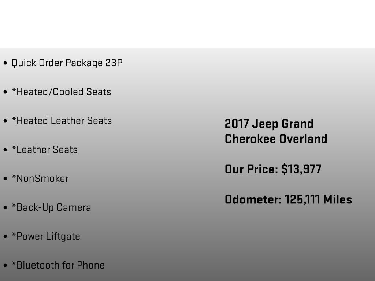Click the bullet before Back-Up Camera
Screen dimensions: 375x281
pos(5,208)
